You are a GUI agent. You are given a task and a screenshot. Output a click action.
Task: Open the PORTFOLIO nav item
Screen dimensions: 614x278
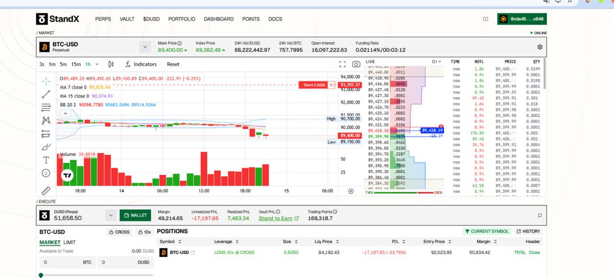[x=182, y=19]
